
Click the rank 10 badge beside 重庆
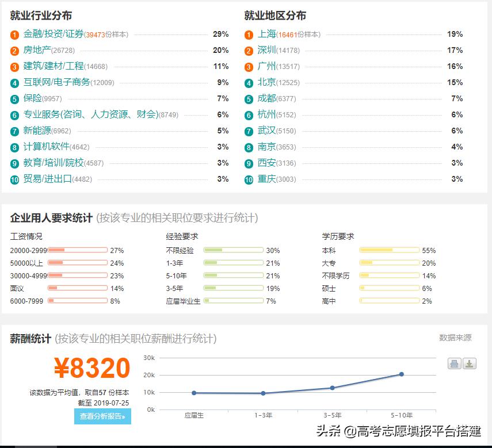[x=248, y=179]
